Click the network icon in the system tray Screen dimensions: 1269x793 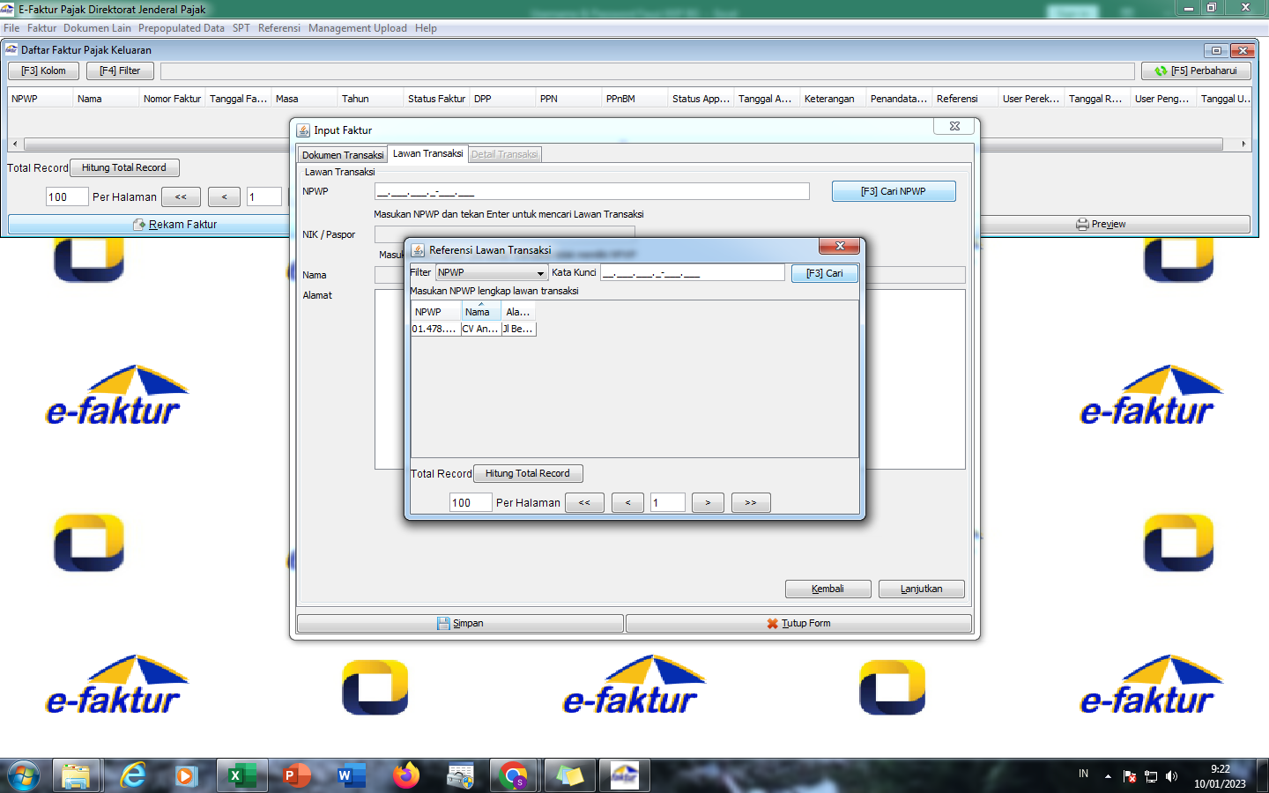pos(1151,776)
